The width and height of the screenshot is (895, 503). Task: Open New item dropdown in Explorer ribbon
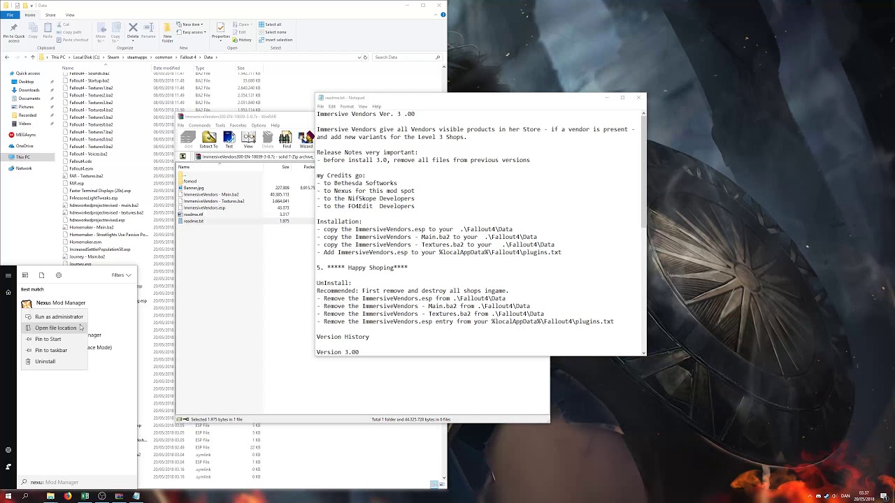191,24
